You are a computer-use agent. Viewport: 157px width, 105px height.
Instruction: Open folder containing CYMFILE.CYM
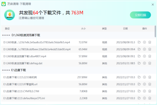click(139, 91)
